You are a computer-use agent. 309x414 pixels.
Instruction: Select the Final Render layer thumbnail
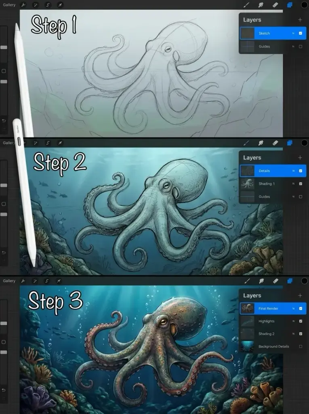tap(248, 308)
